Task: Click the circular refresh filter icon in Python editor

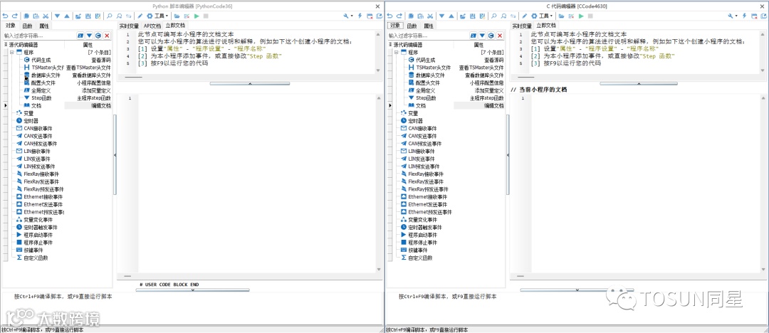Action: (x=98, y=36)
